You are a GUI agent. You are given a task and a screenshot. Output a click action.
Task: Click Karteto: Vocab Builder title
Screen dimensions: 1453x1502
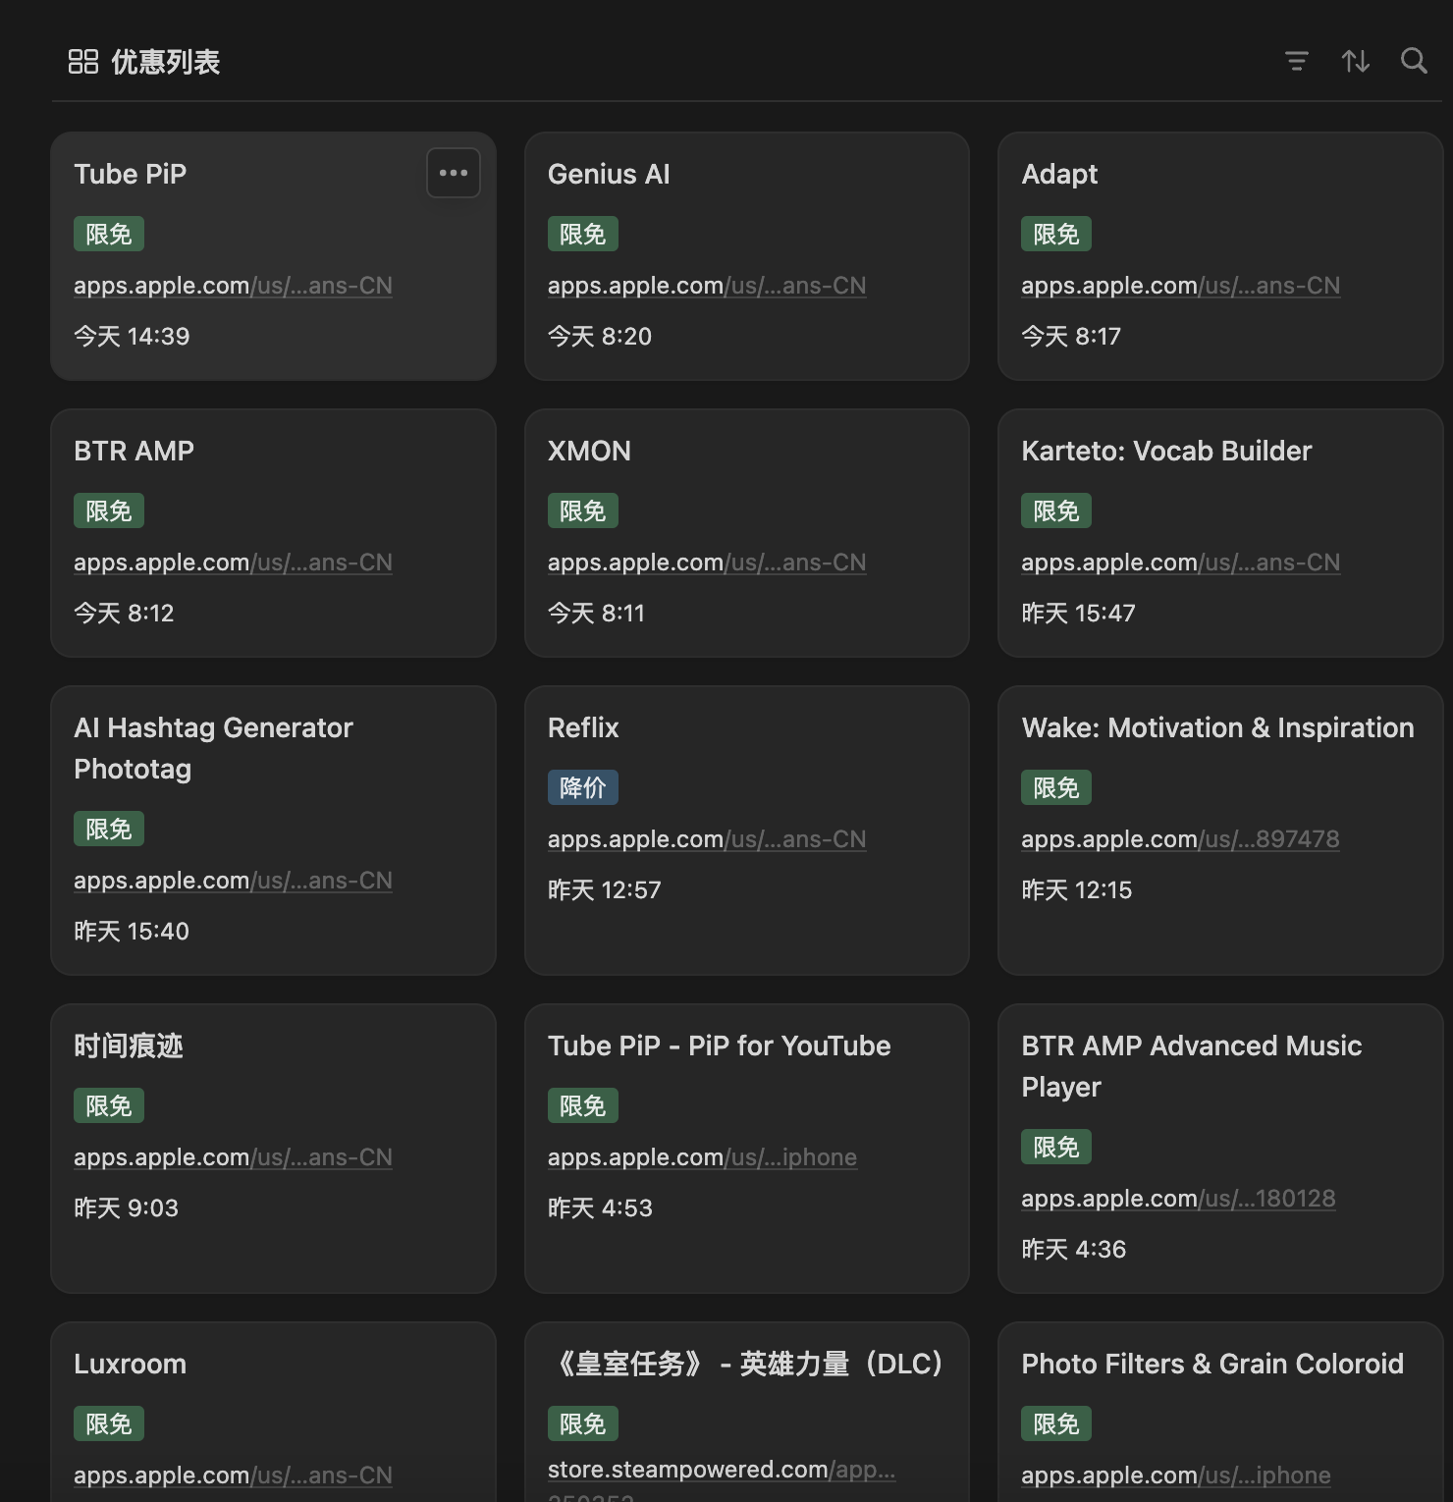pyautogui.click(x=1166, y=451)
